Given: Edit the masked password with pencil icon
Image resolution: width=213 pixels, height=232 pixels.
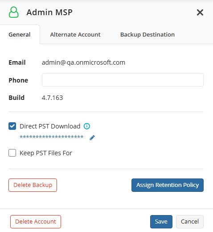Looking at the screenshot, I should [x=92, y=138].
